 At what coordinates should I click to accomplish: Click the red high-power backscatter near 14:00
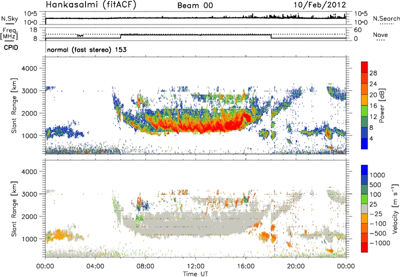(x=219, y=125)
